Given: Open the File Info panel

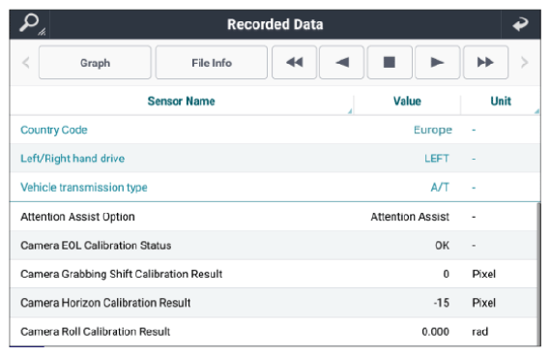Looking at the screenshot, I should click(212, 63).
